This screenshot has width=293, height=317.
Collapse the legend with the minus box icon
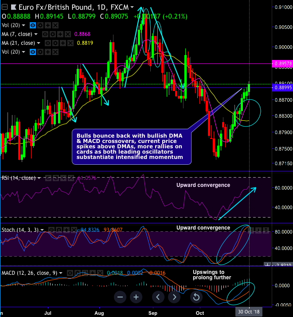pyautogui.click(x=4, y=7)
